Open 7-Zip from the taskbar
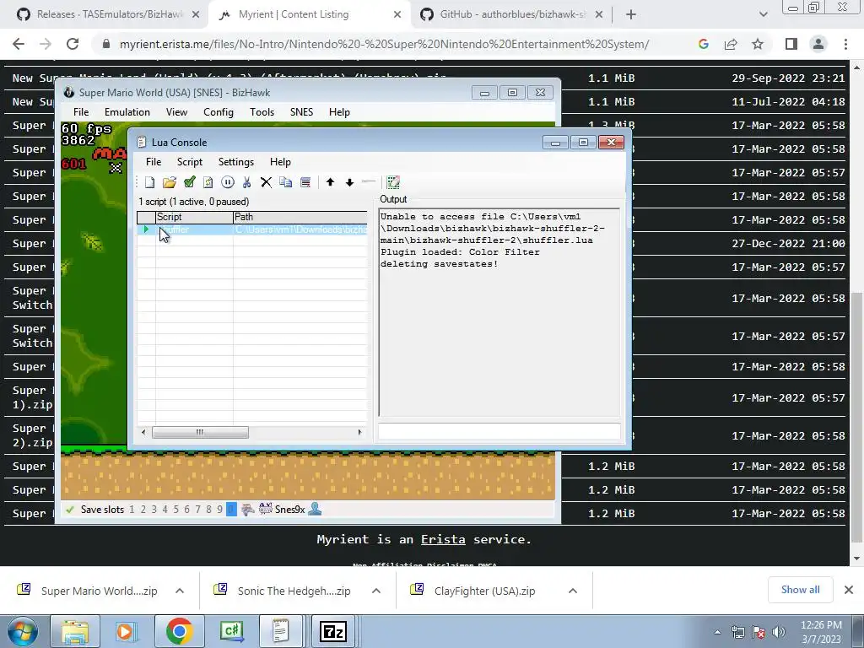864x648 pixels. click(332, 631)
